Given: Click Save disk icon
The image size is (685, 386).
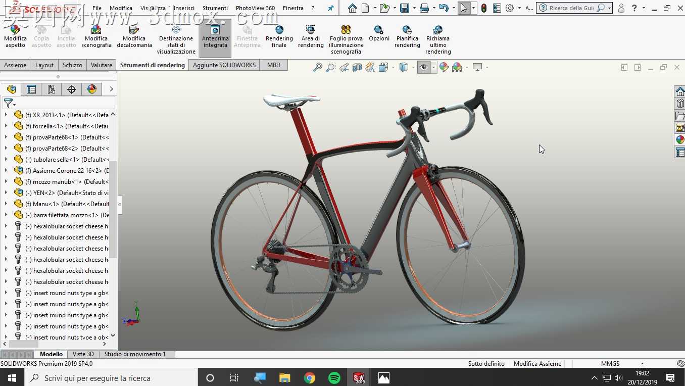Looking at the screenshot, I should [405, 8].
